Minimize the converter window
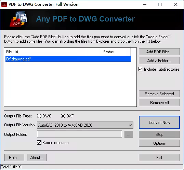This screenshot has height=170, width=184. [145, 4]
